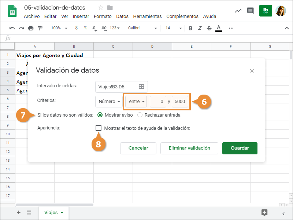This screenshot has height=220, width=293.
Task: Click the Guardar button
Action: [x=240, y=148]
